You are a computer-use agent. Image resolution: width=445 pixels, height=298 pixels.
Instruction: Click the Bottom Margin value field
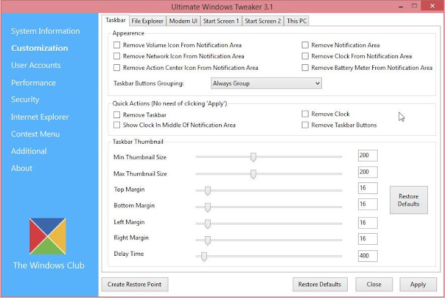click(x=368, y=204)
